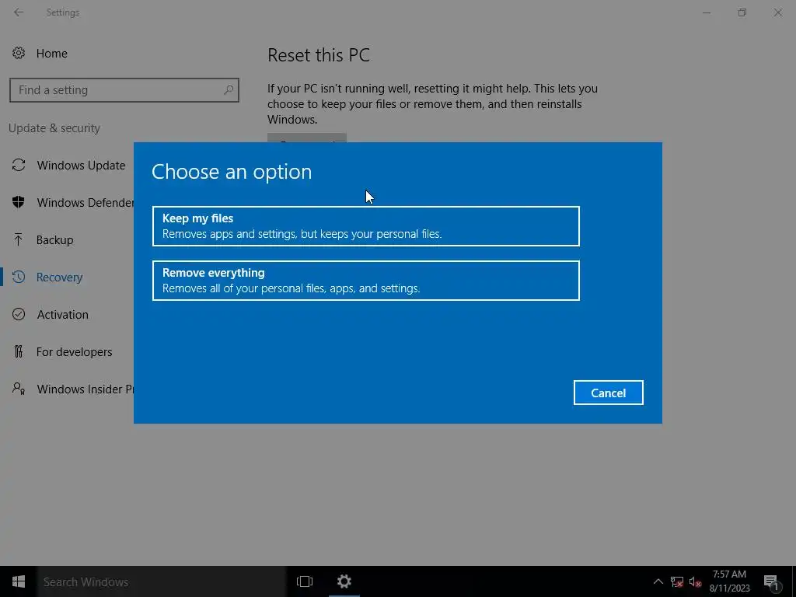Open Home settings label
Screen dimensions: 796x597
[x=52, y=54]
